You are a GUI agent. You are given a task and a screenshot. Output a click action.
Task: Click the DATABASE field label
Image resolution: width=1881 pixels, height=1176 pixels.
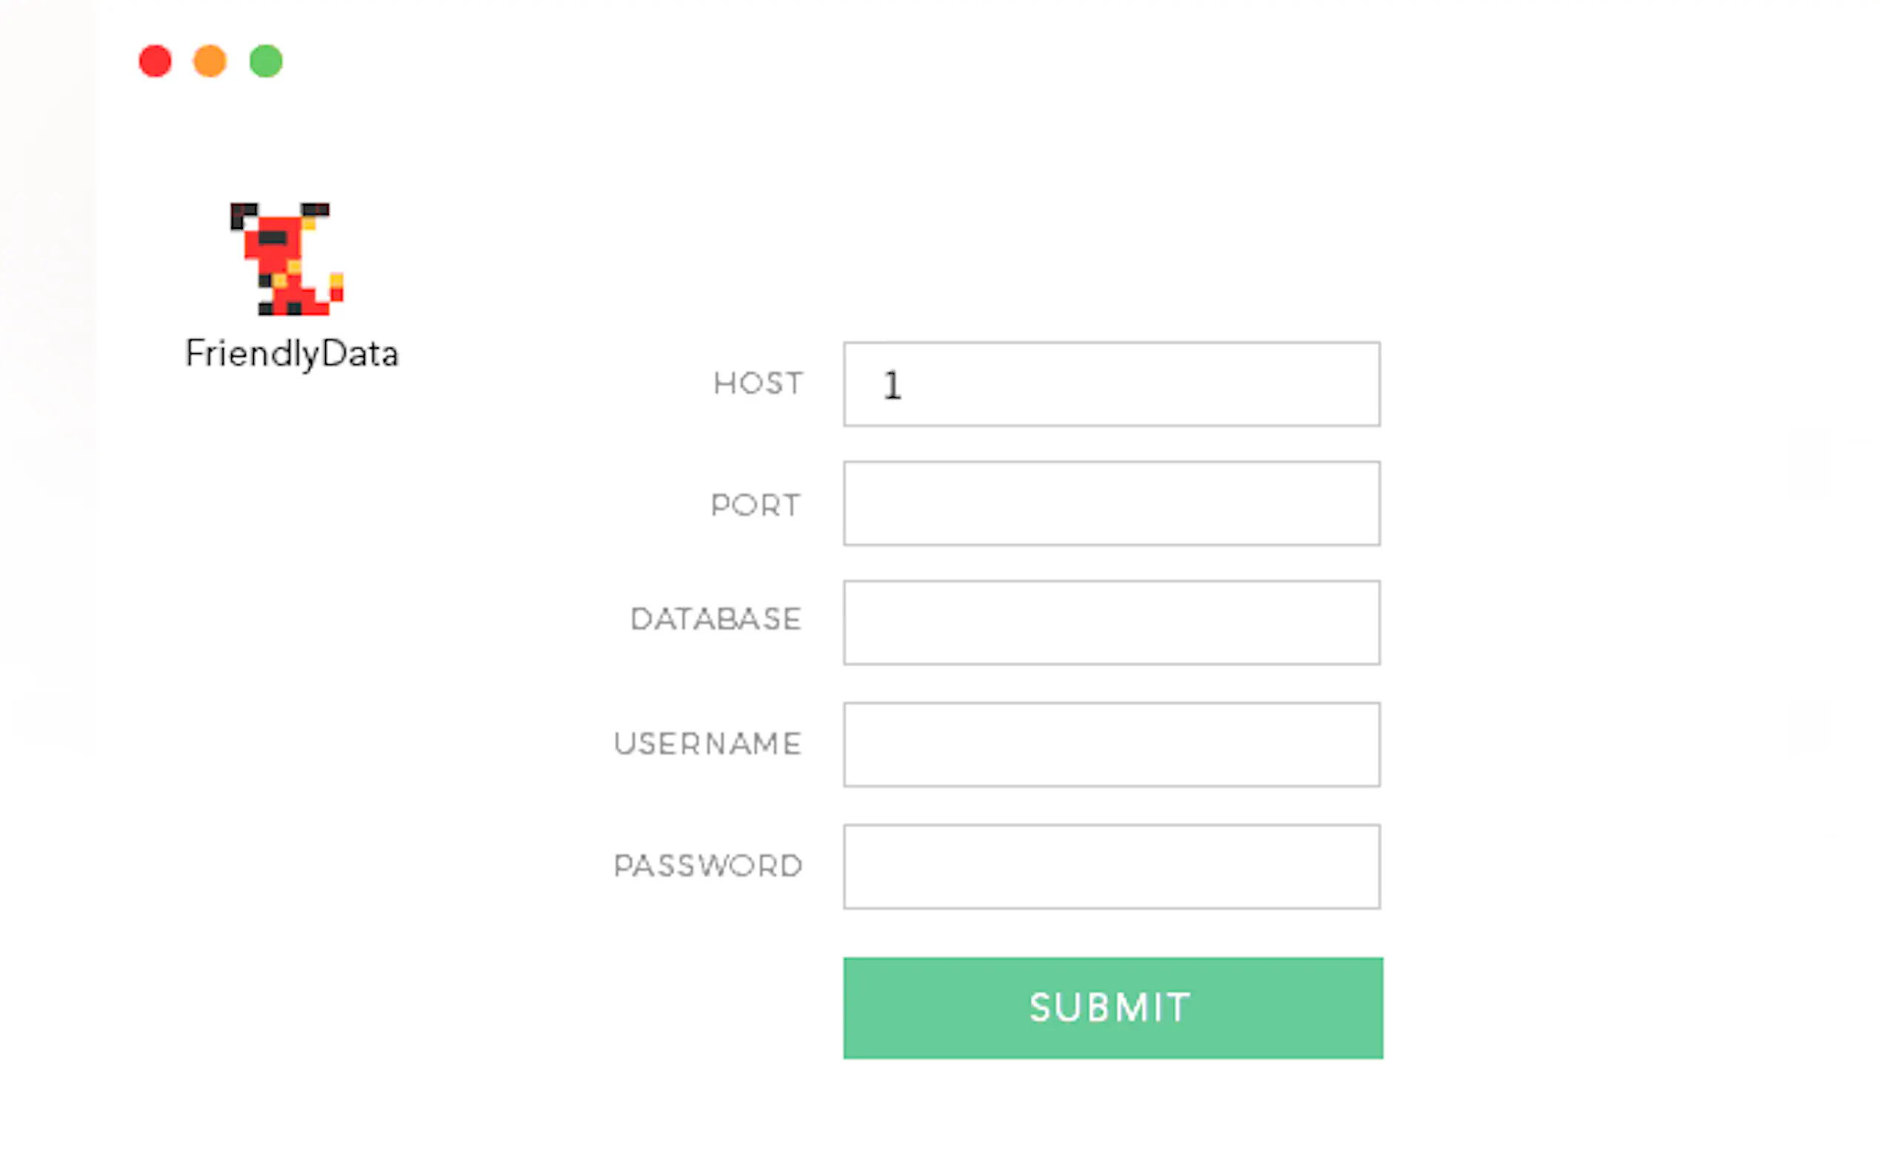715,619
